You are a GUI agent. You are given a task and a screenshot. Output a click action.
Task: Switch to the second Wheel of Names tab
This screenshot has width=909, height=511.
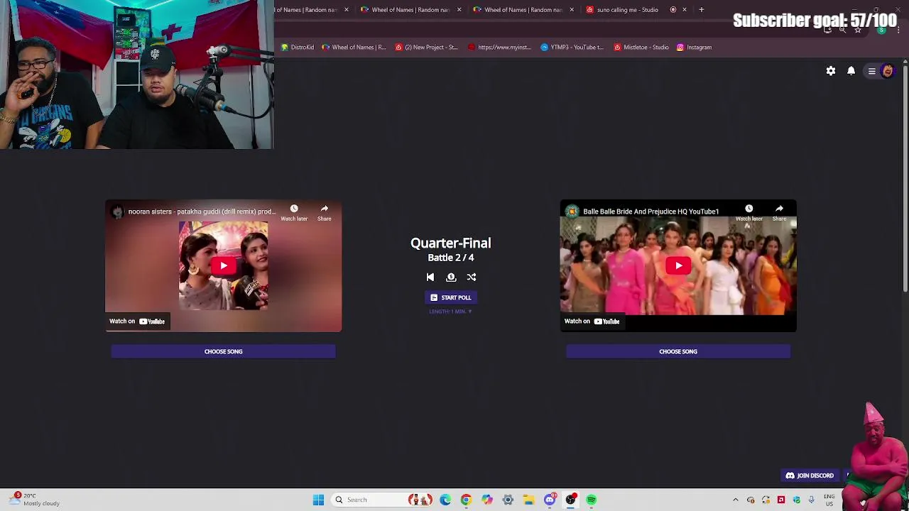410,10
